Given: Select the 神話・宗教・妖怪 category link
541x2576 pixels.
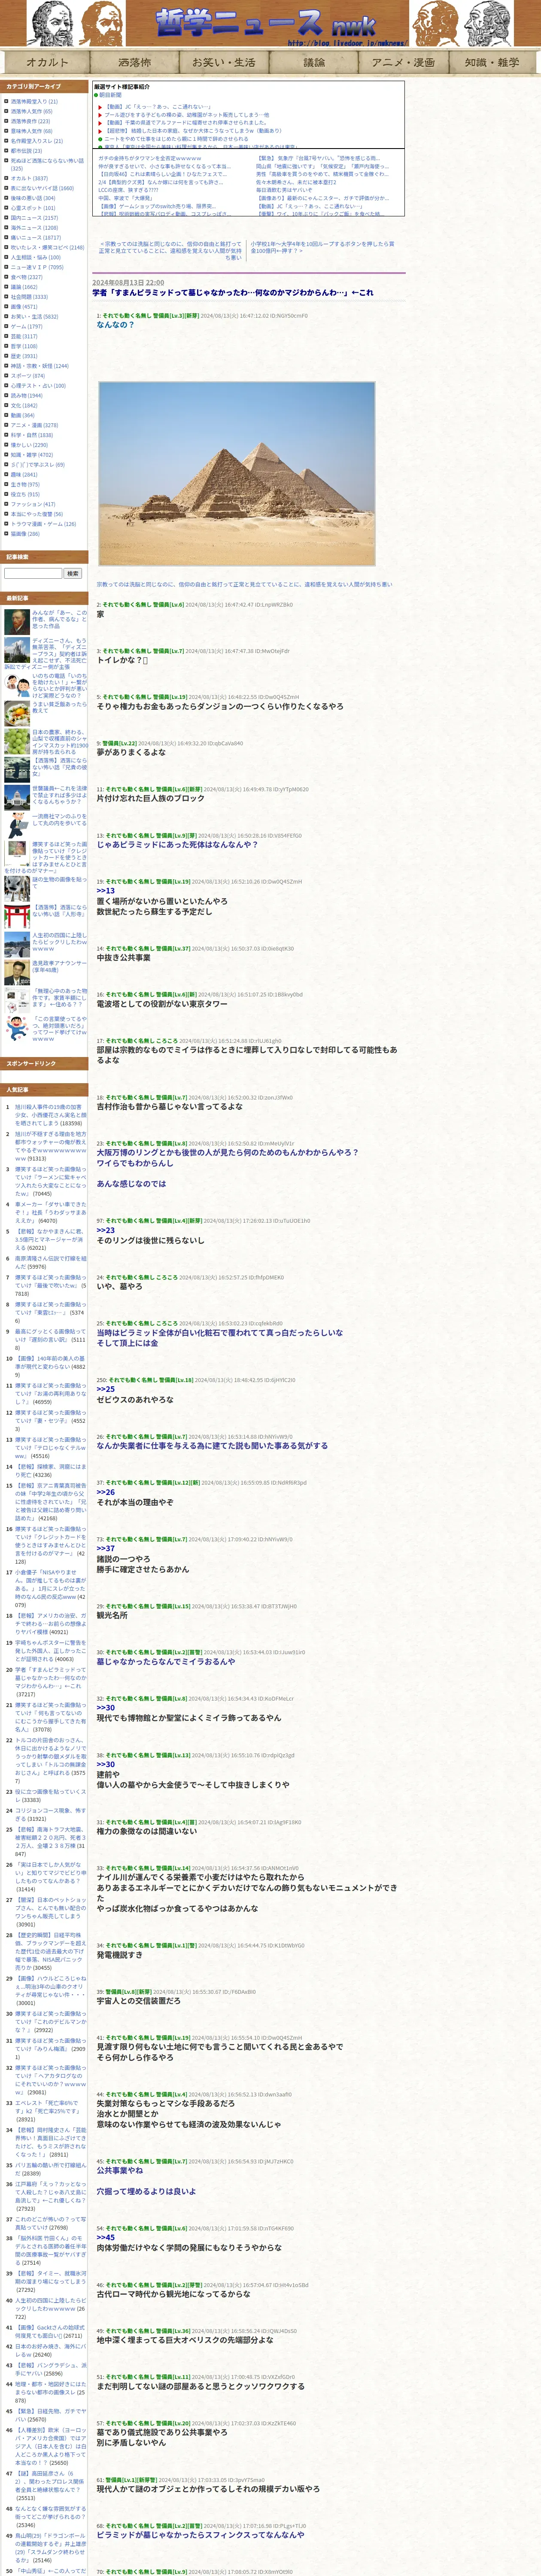Looking at the screenshot, I should tap(40, 366).
